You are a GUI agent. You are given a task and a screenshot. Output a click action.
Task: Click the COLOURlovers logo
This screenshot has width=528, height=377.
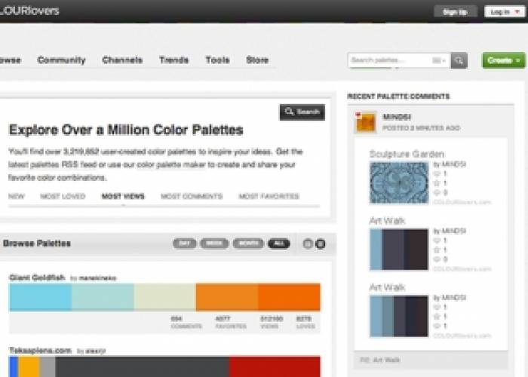pyautogui.click(x=29, y=11)
